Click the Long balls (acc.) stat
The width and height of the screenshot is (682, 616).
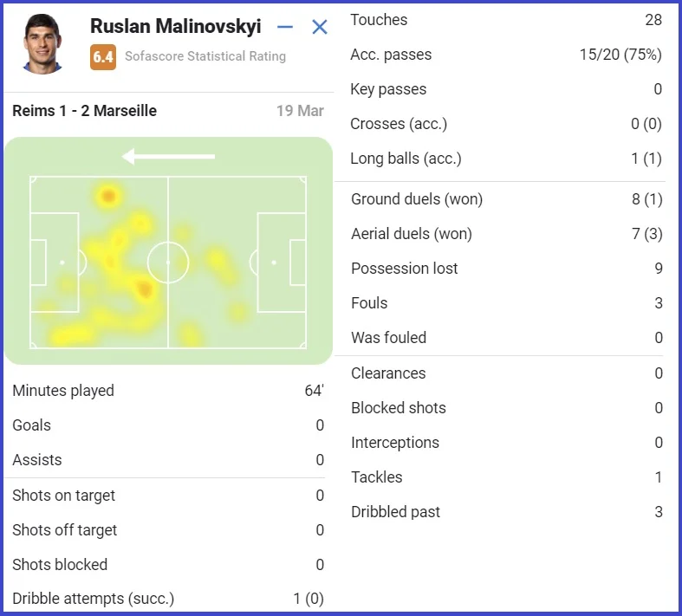click(506, 159)
